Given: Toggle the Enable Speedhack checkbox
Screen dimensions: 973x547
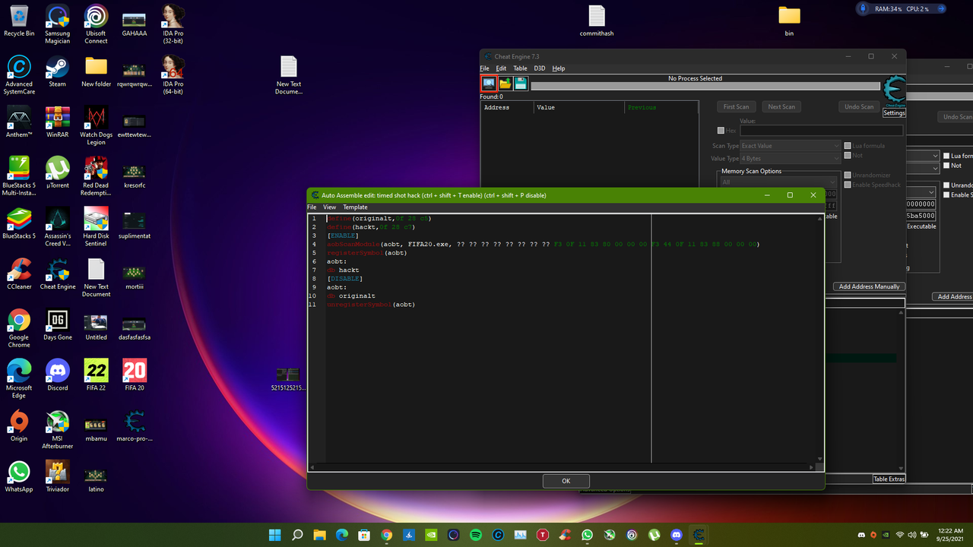Looking at the screenshot, I should [x=848, y=185].
